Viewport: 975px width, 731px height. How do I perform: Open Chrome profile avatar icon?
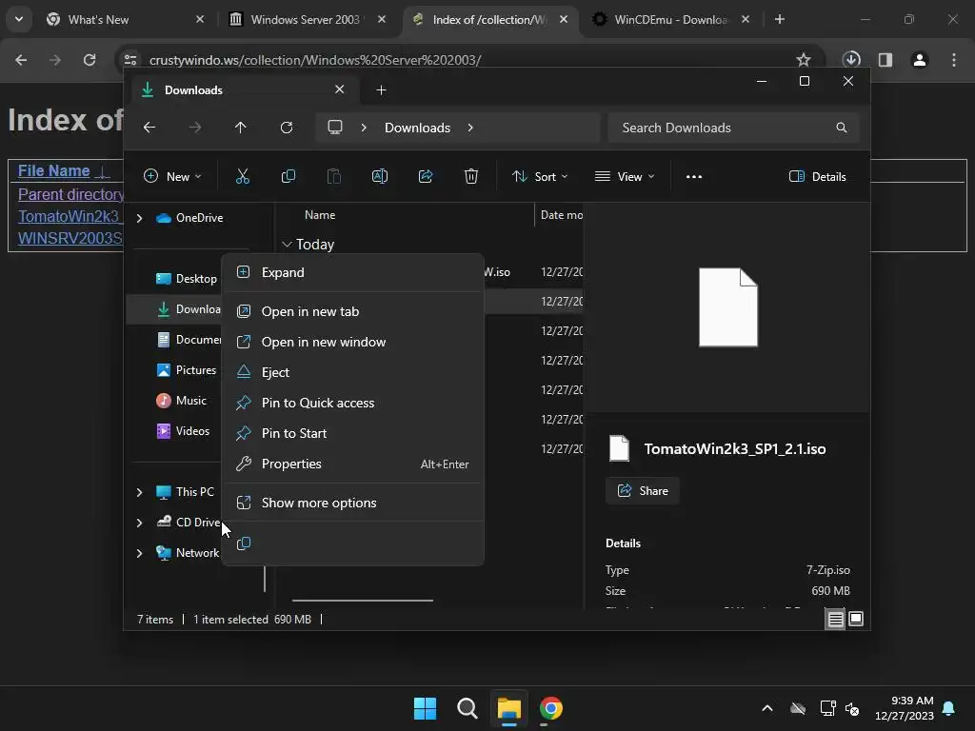click(x=920, y=60)
